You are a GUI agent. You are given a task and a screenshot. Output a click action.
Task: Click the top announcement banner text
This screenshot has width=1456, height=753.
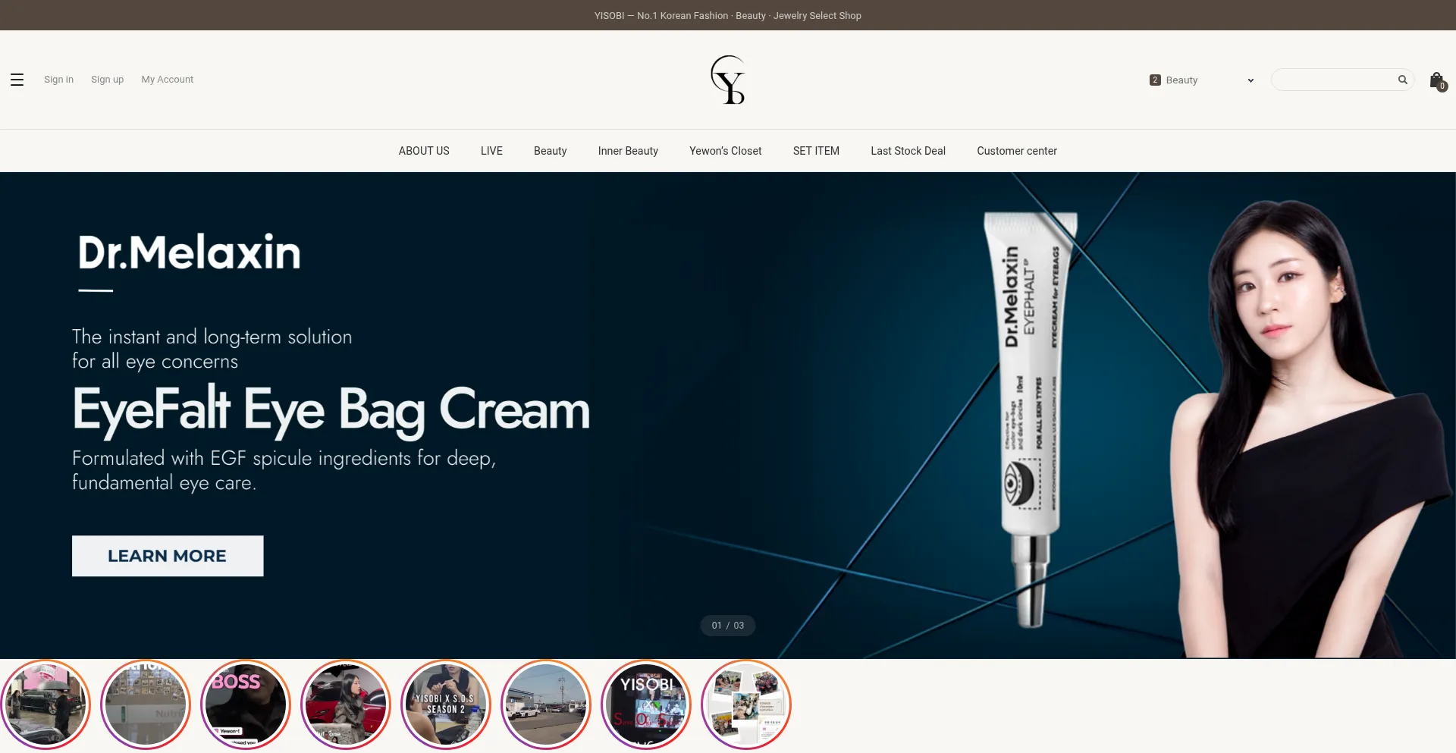728,15
